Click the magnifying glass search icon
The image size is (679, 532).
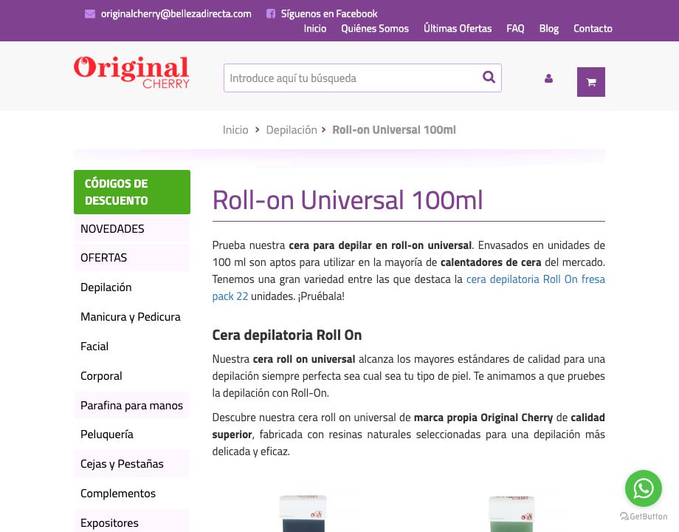click(x=489, y=77)
